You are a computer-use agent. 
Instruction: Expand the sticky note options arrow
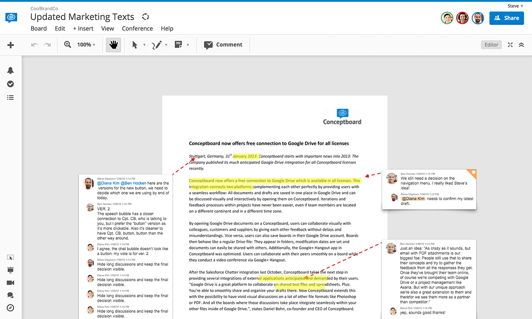click(188, 45)
